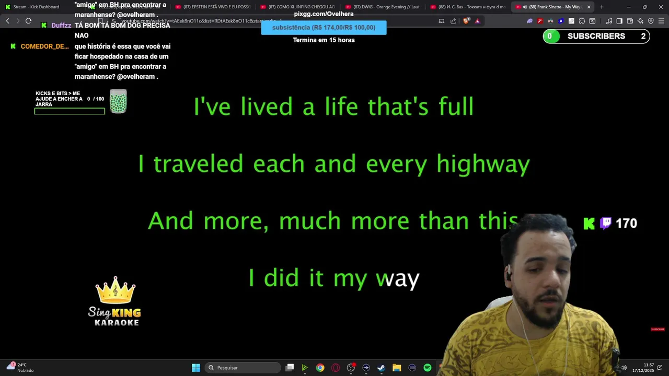Open the red pickaxe extension icon
This screenshot has width=669, height=376.
coord(540,21)
